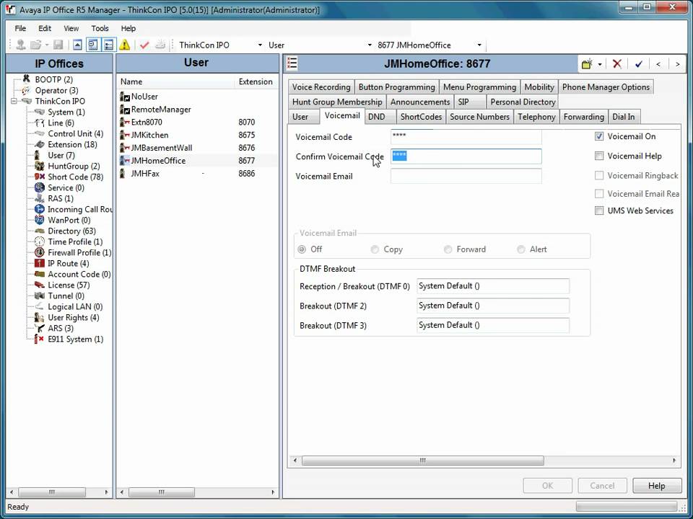
Task: Toggle the navigation pane toolbar icon
Action: pyautogui.click(x=93, y=45)
